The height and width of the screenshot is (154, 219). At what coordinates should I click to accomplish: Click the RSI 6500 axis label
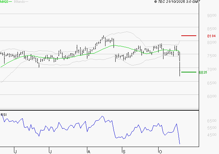pos(212,121)
